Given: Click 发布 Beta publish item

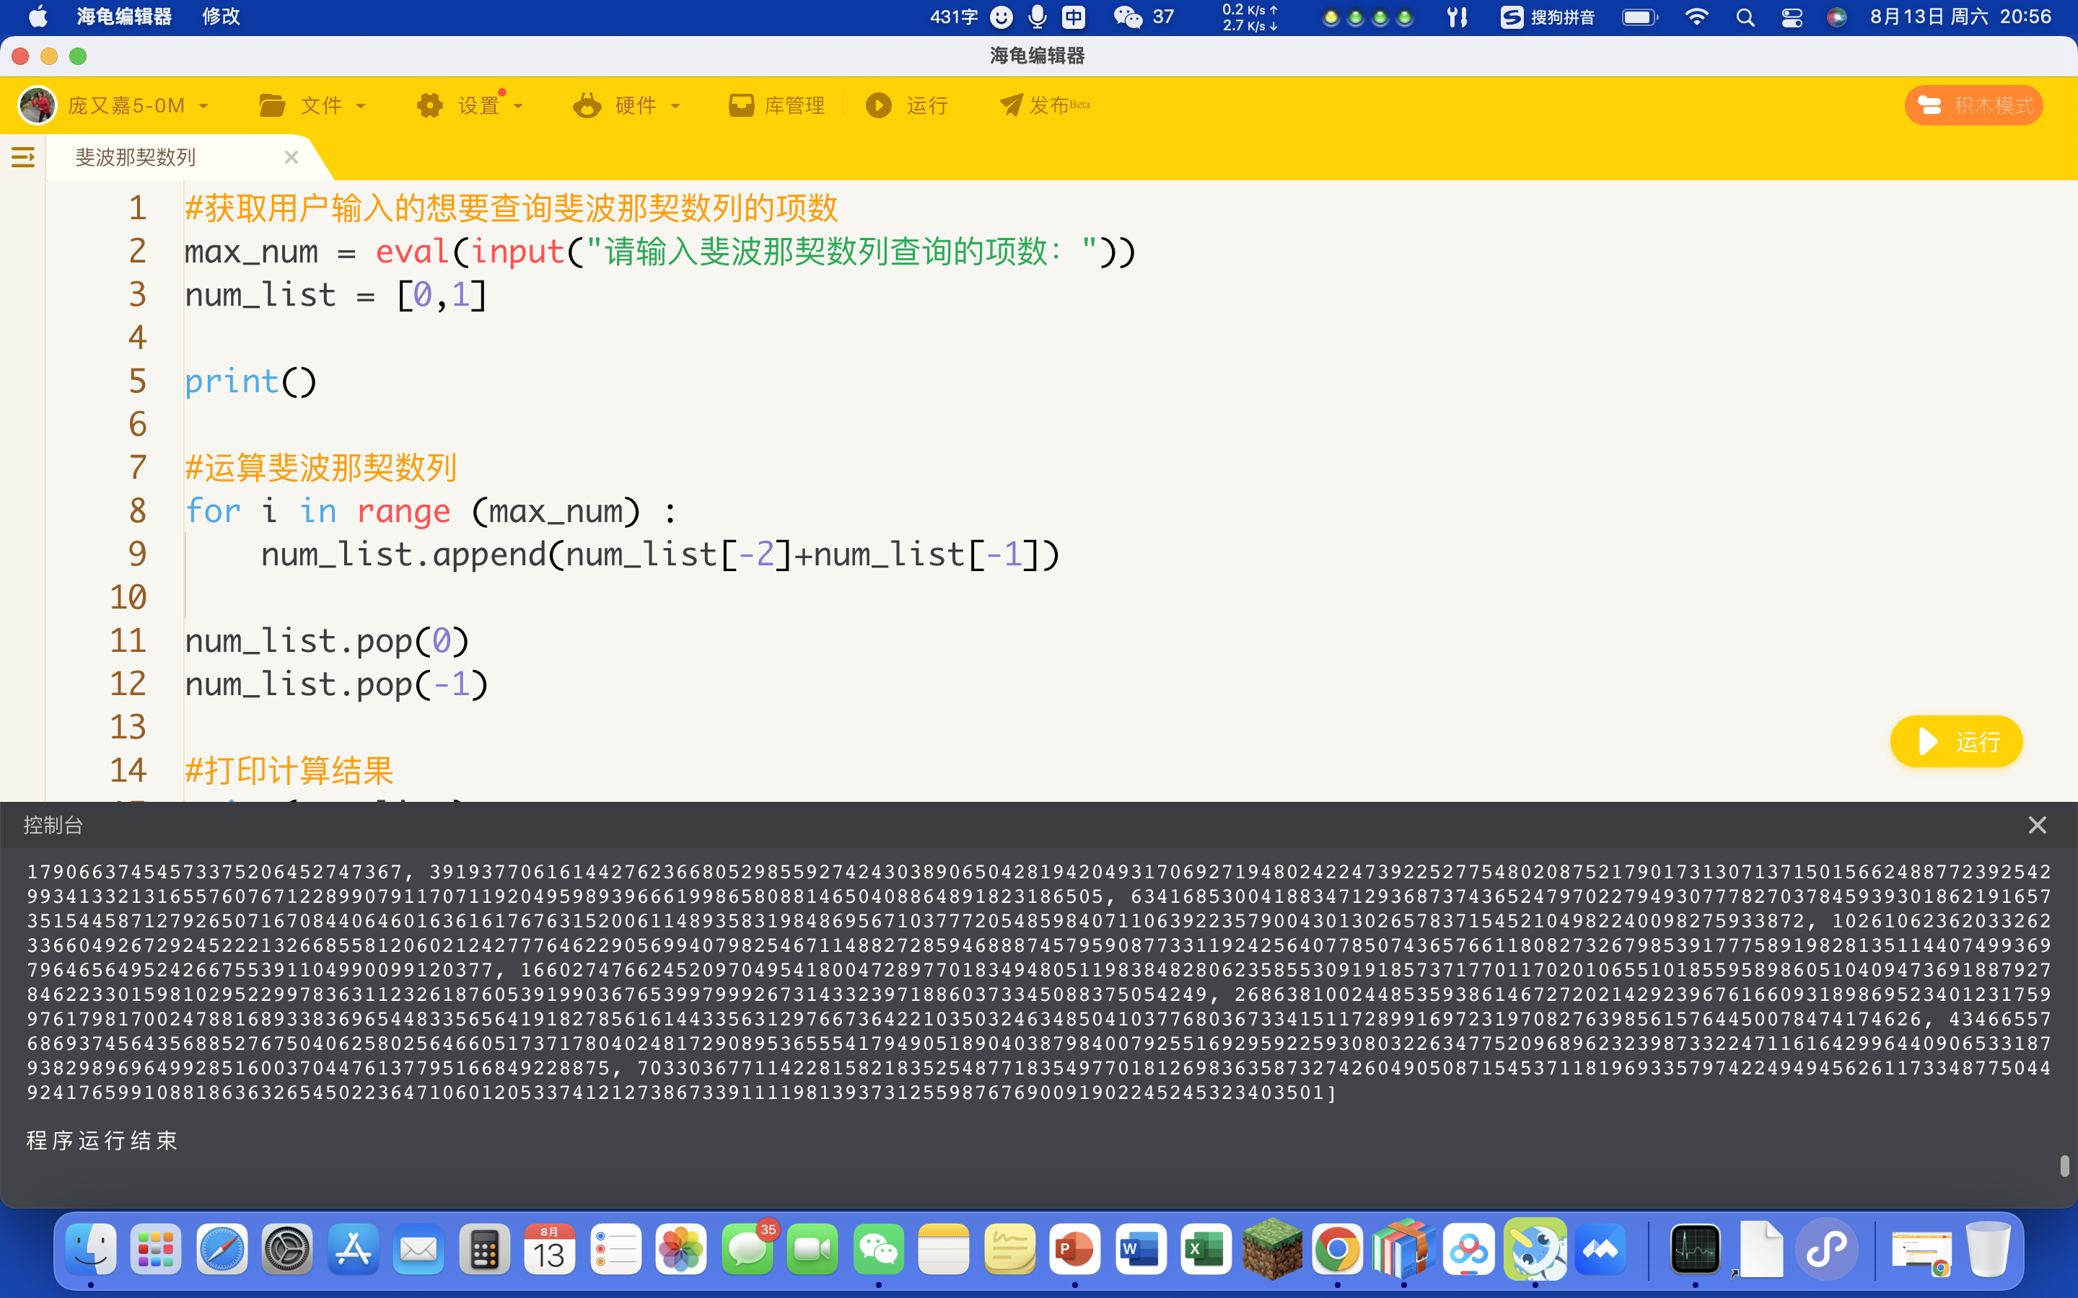Looking at the screenshot, I should pyautogui.click(x=1045, y=105).
